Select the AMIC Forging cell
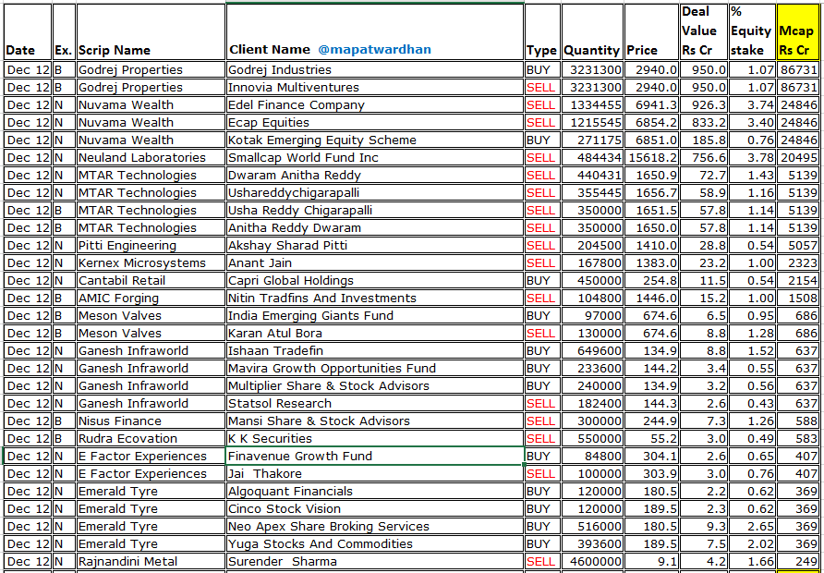The width and height of the screenshot is (824, 573). pos(151,299)
